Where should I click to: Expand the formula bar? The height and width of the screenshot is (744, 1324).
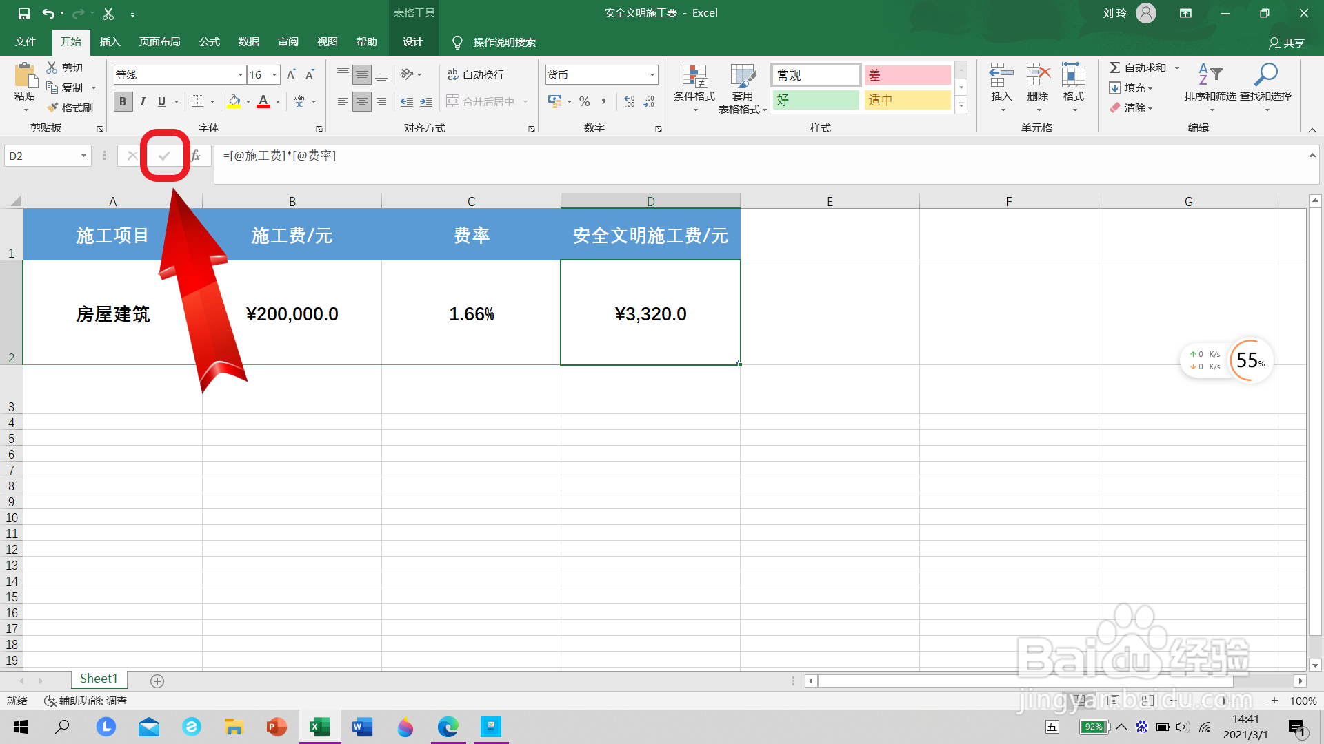pyautogui.click(x=1312, y=156)
